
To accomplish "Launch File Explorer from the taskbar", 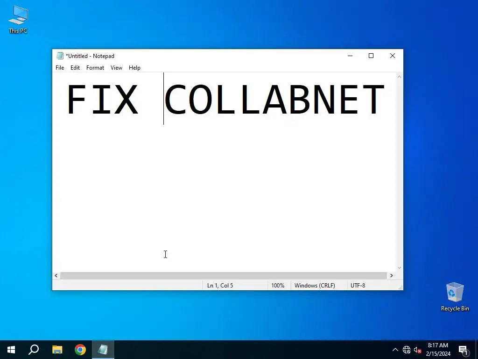I will pos(57,350).
